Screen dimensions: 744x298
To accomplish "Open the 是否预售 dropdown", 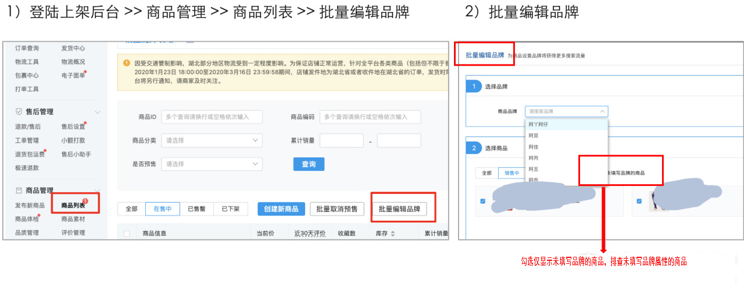I will pyautogui.click(x=212, y=164).
